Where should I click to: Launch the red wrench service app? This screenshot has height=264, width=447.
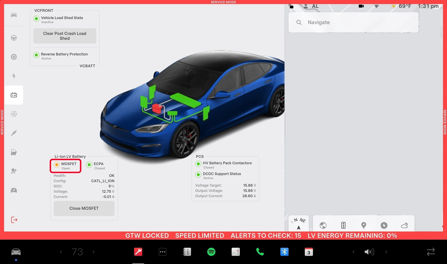click(138, 252)
